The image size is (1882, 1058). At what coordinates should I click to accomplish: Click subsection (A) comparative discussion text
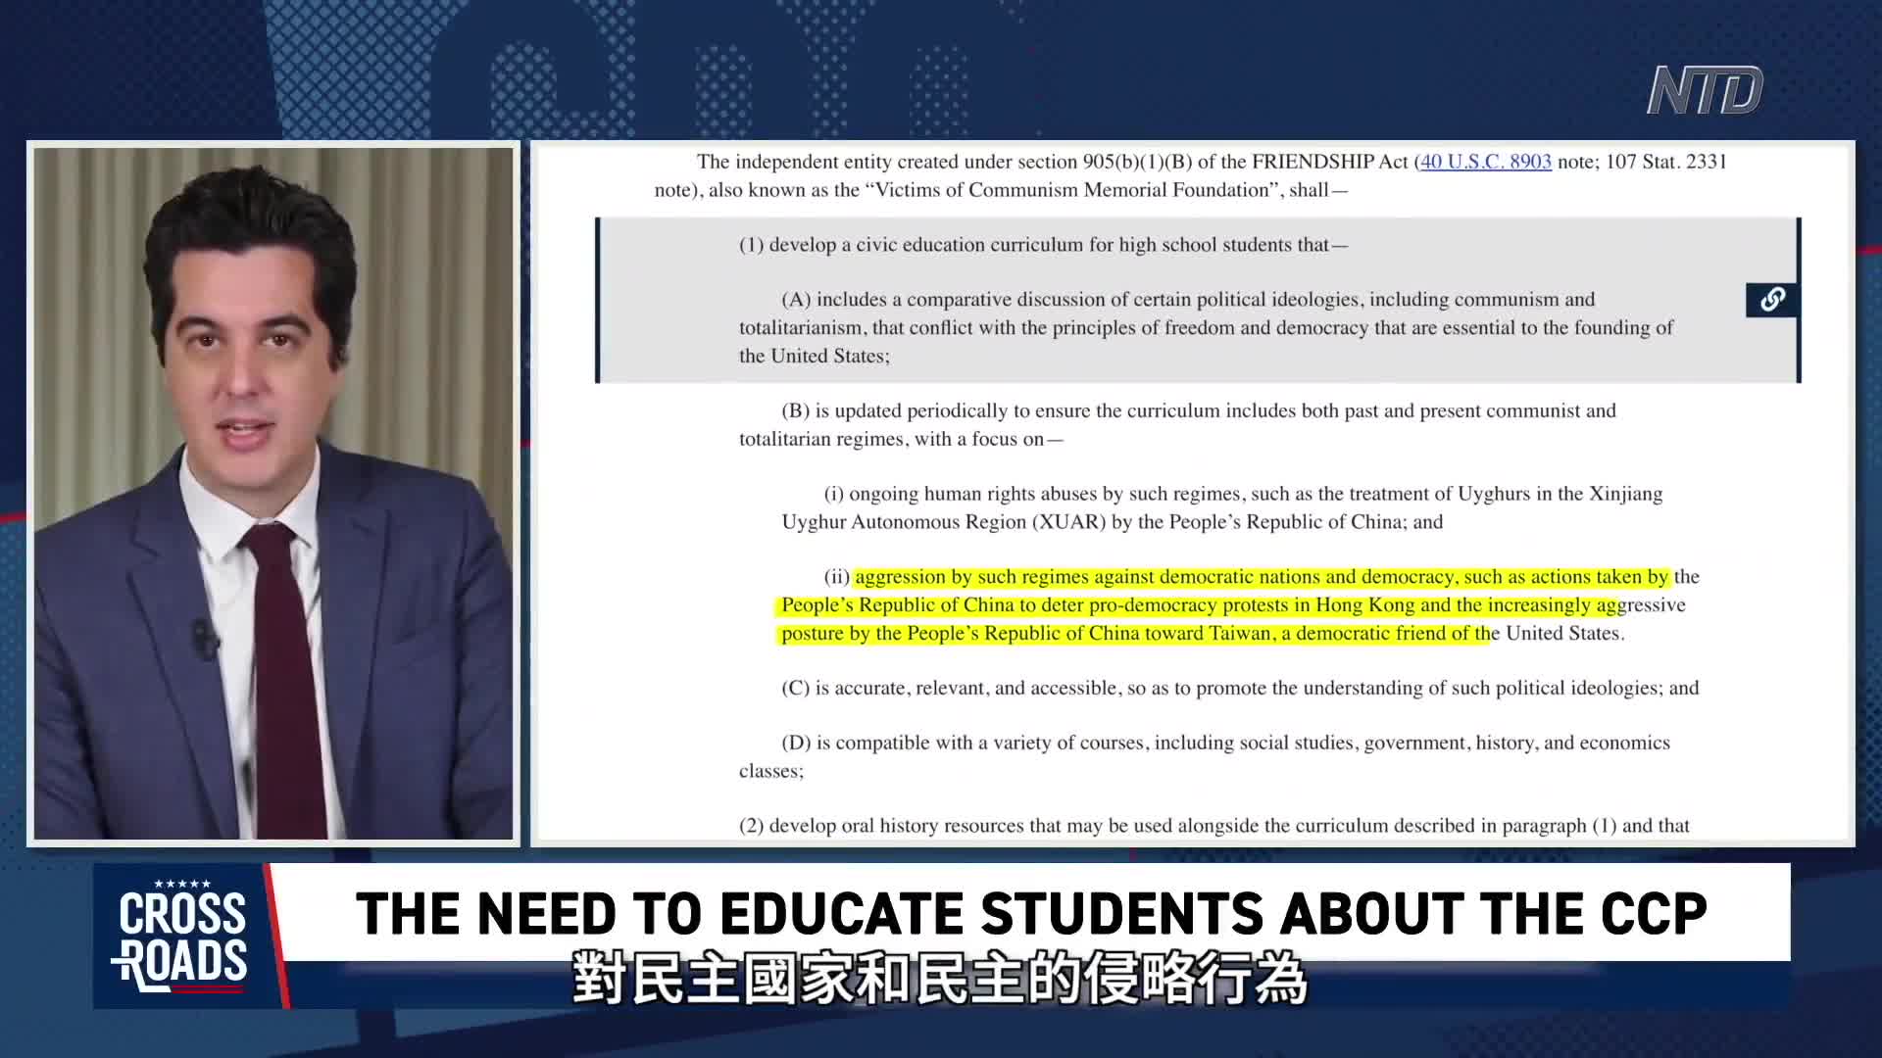(1206, 327)
